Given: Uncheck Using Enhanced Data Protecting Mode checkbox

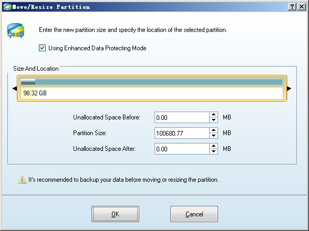Looking at the screenshot, I should pos(42,48).
